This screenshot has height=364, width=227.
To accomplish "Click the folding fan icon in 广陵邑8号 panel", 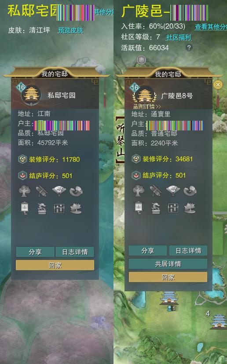I will click(x=173, y=190).
